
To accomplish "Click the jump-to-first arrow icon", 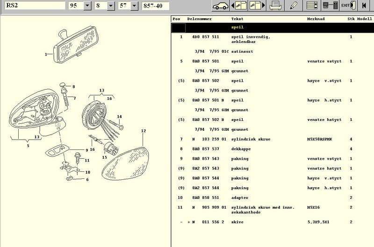I will coord(365,6).
